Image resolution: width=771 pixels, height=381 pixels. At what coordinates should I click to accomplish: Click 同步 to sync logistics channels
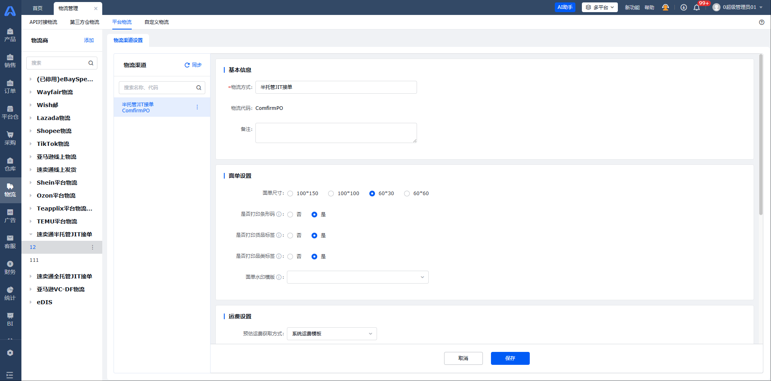(x=193, y=65)
